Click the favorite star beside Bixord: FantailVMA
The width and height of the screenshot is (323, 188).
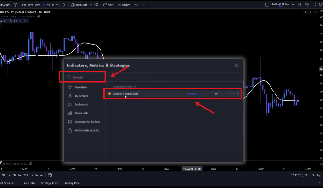(109, 94)
